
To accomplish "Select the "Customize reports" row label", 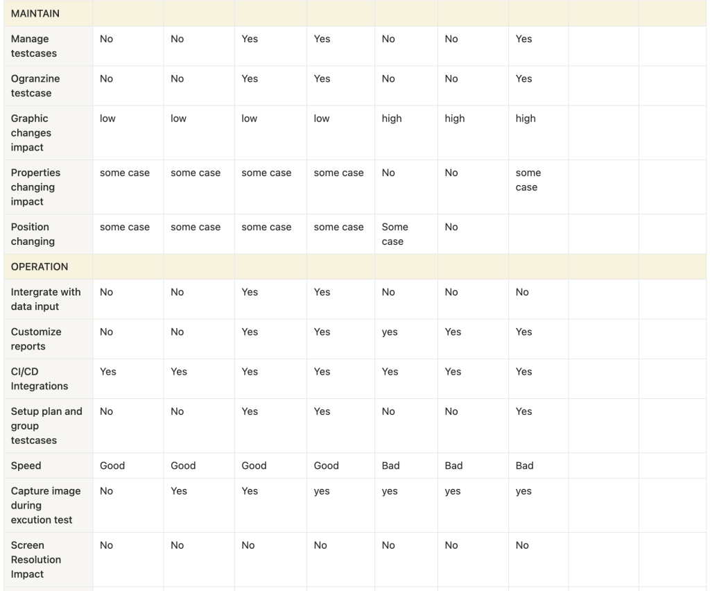I will tap(36, 339).
